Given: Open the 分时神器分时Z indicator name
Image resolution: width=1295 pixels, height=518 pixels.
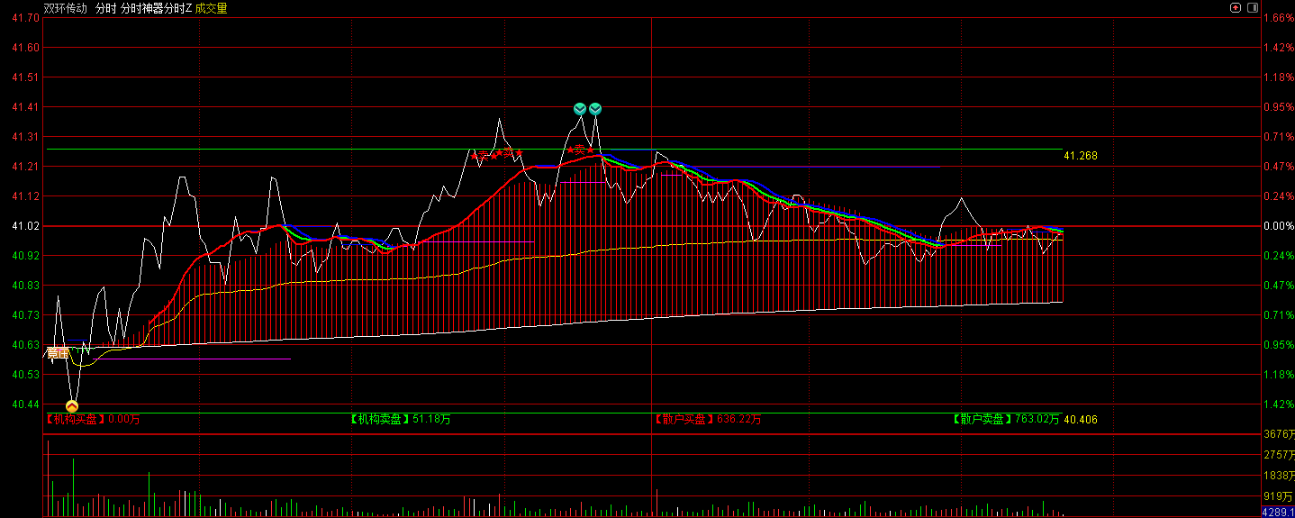Looking at the screenshot, I should 156,8.
